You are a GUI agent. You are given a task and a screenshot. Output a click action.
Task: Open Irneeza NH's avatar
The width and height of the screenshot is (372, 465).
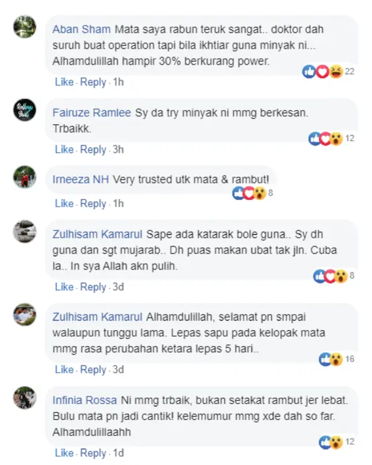(x=25, y=177)
